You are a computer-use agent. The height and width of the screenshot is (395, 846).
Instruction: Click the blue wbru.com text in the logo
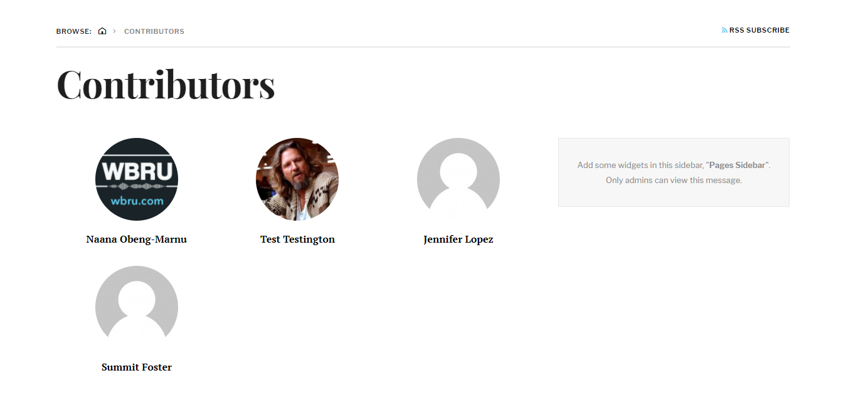pyautogui.click(x=137, y=201)
